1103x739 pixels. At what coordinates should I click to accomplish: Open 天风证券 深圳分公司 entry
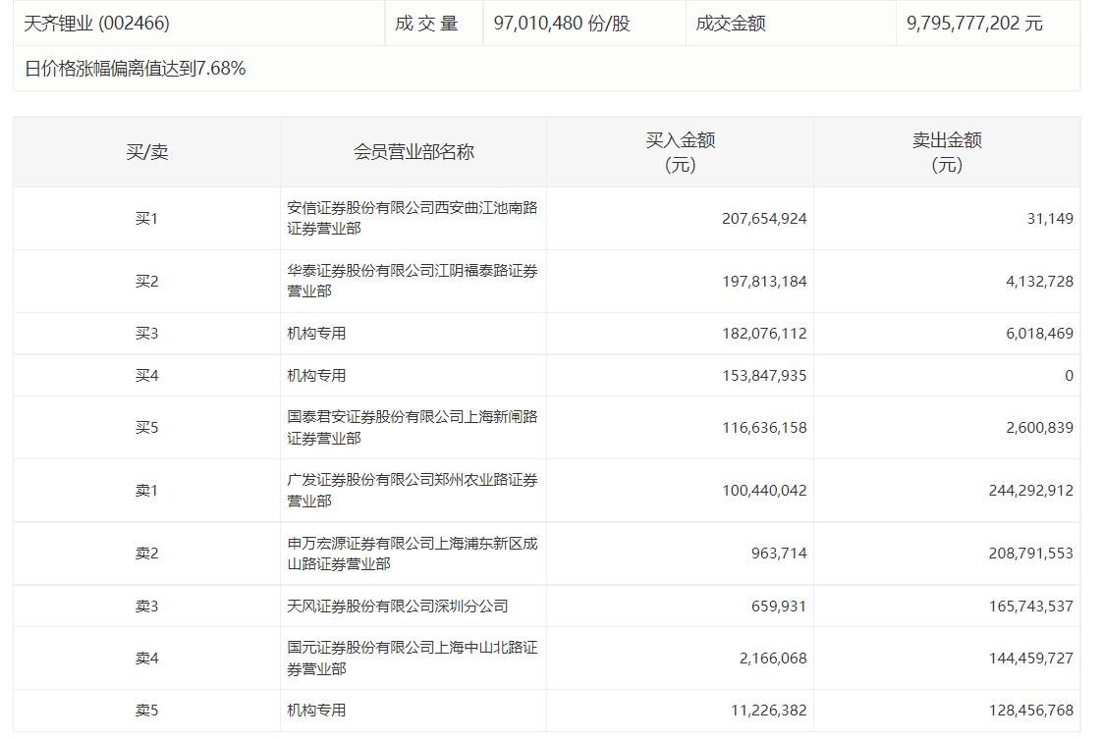click(398, 607)
